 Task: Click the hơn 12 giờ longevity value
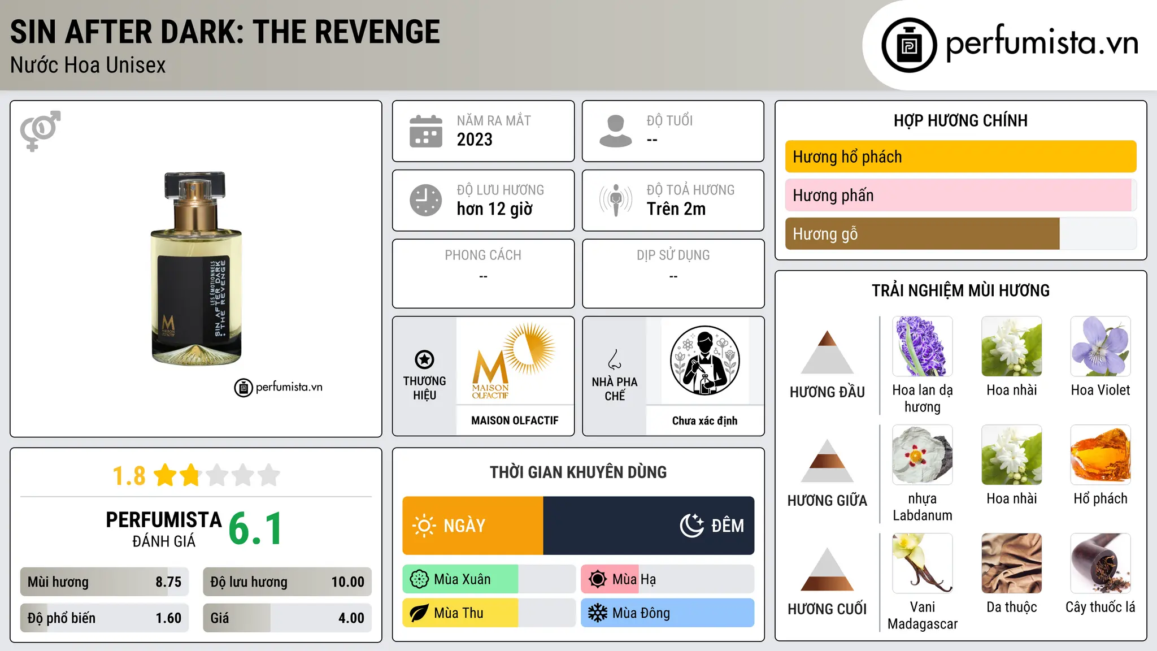pos(495,209)
